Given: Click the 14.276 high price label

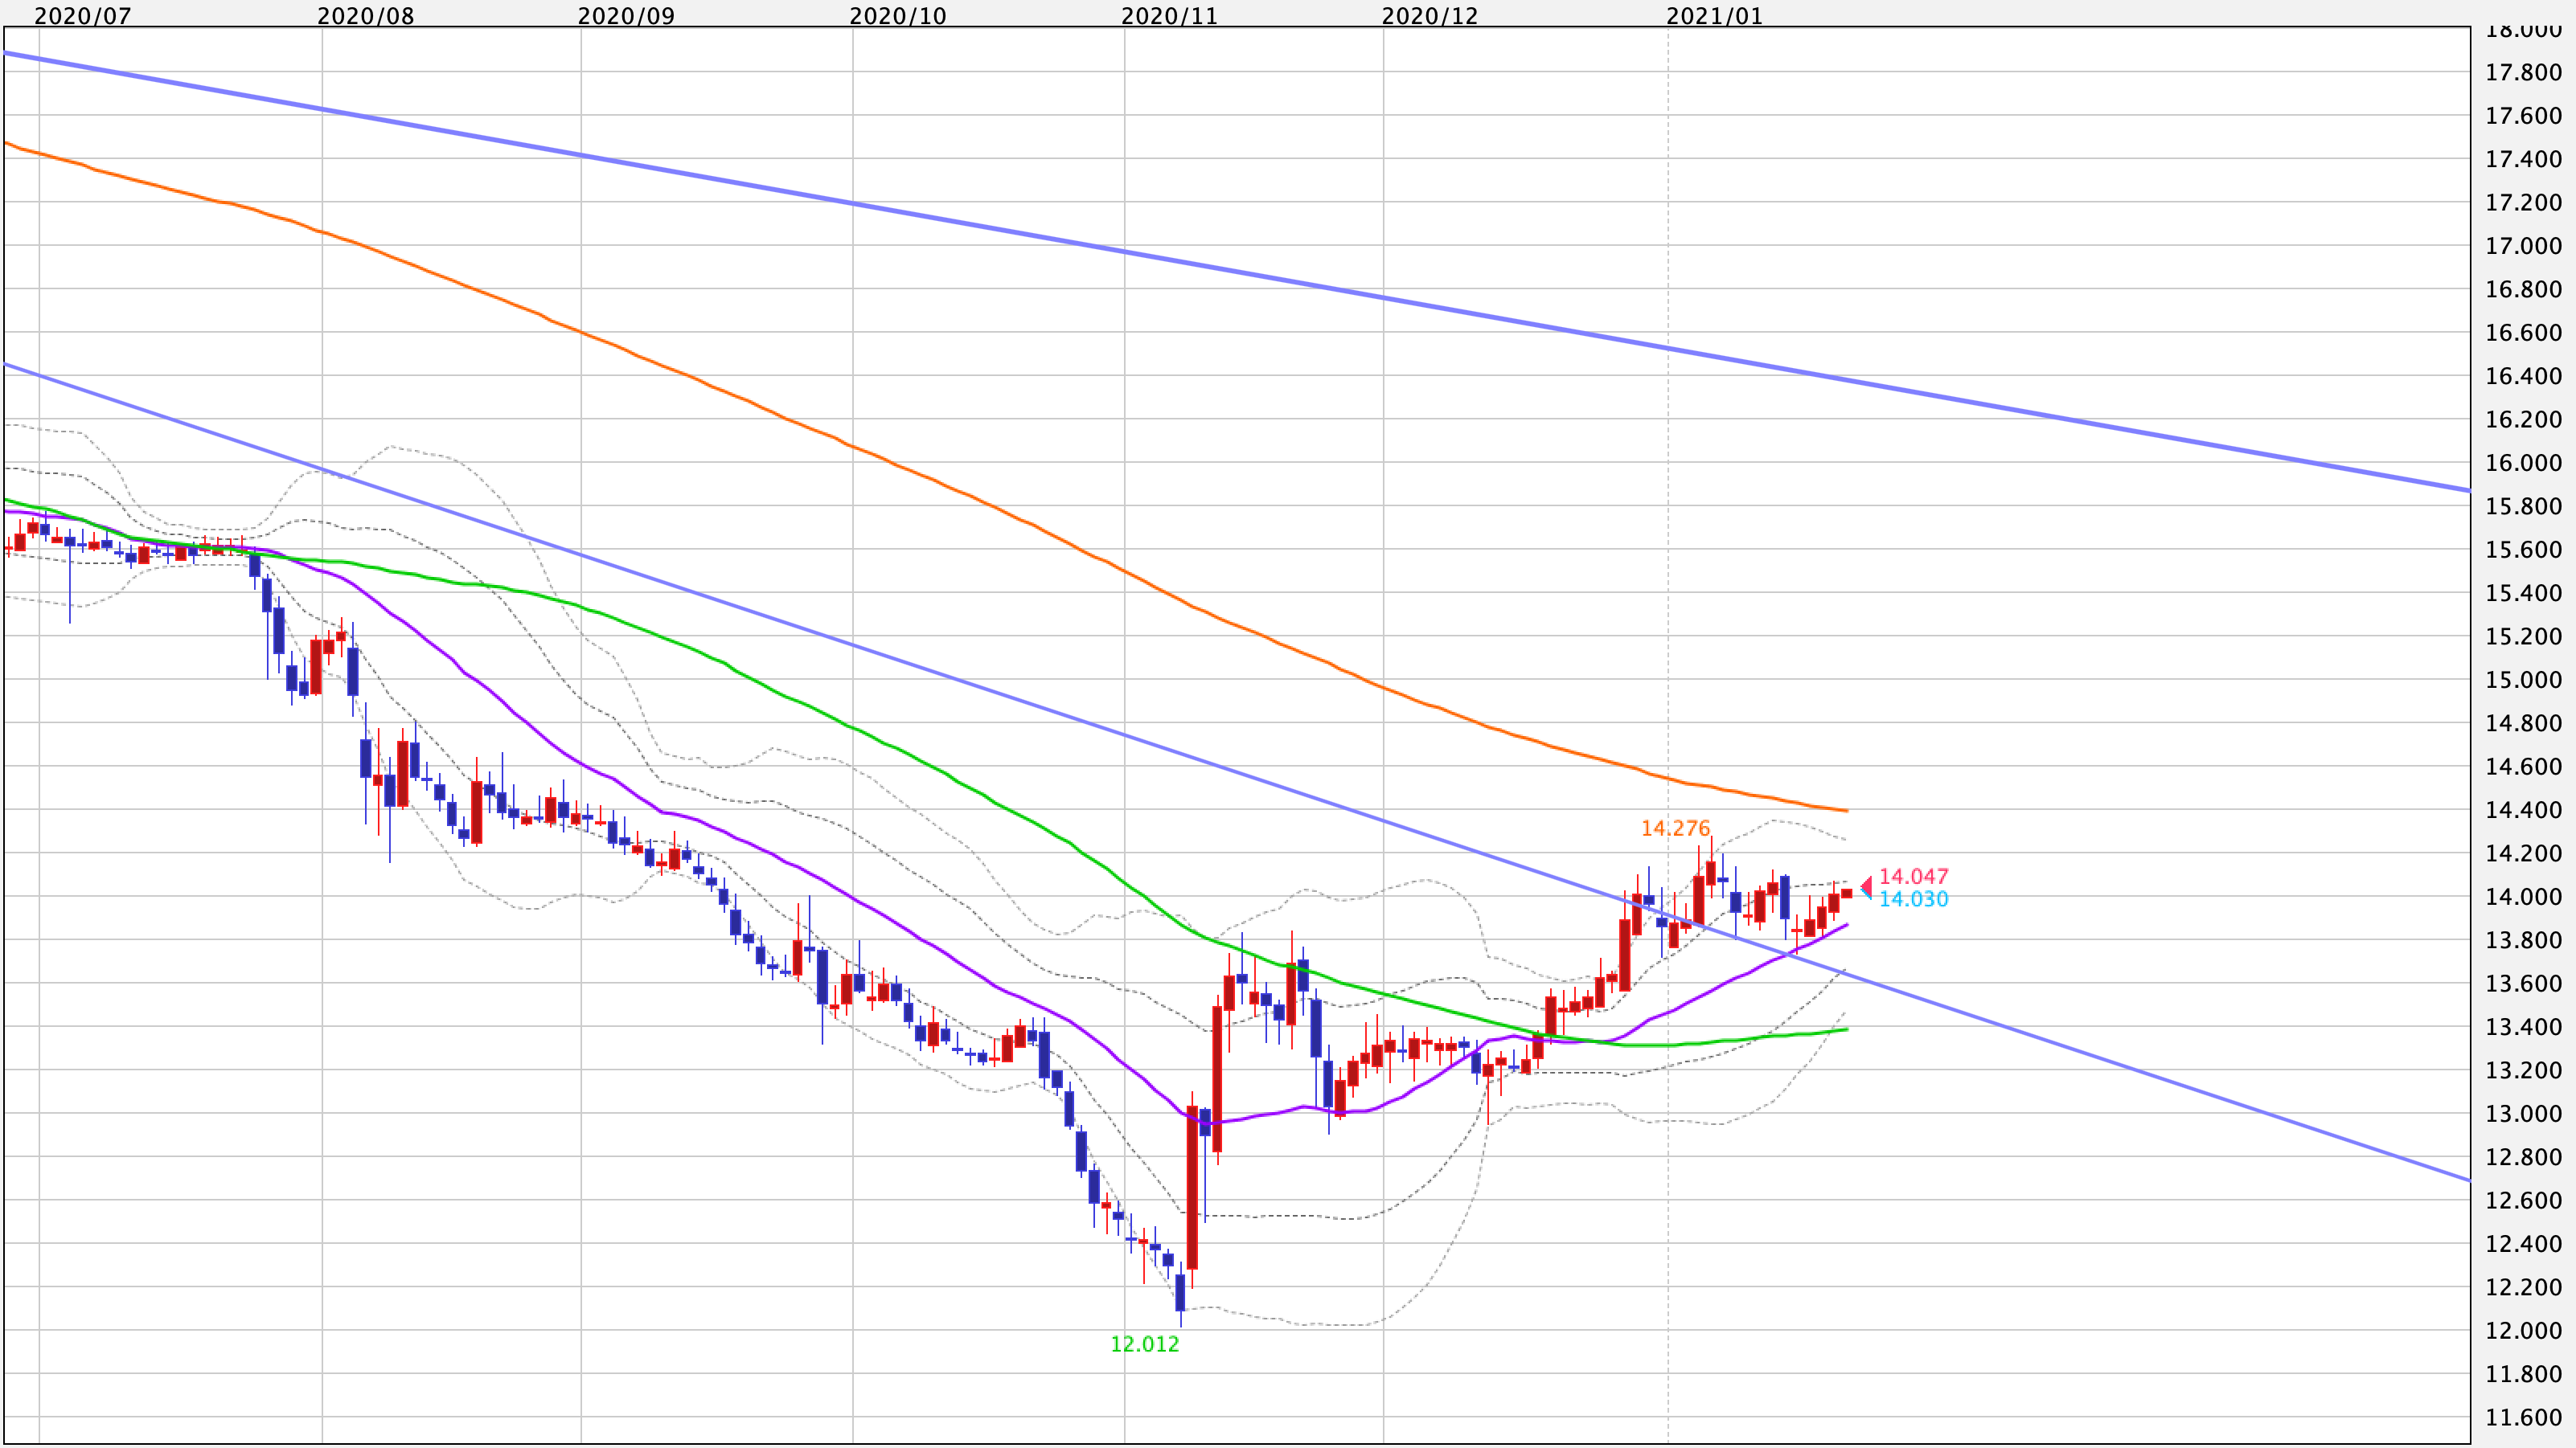Looking at the screenshot, I should [1676, 828].
